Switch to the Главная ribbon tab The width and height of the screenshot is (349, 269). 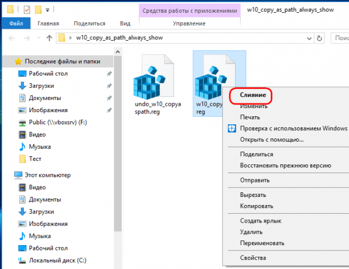[48, 23]
